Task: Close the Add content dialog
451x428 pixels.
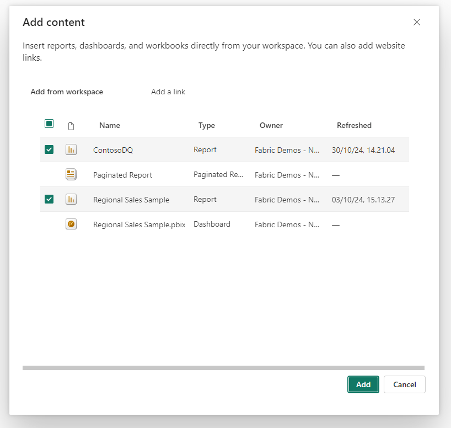Action: [417, 22]
